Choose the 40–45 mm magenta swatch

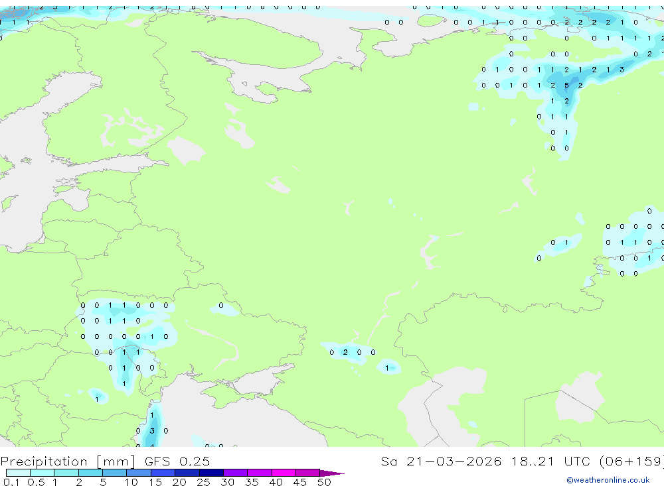[284, 473]
